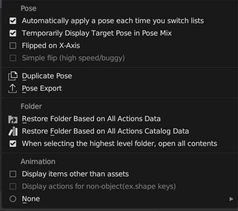Toggle Display actions for non-object checkbox

click(x=13, y=187)
